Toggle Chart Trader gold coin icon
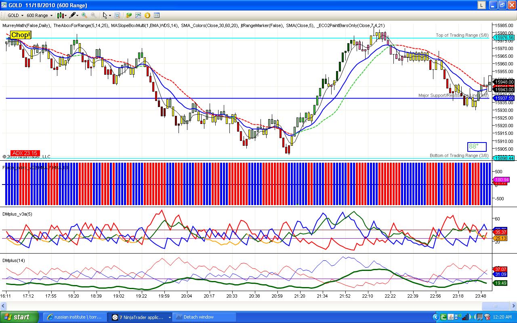The image size is (517, 323). coord(147,15)
